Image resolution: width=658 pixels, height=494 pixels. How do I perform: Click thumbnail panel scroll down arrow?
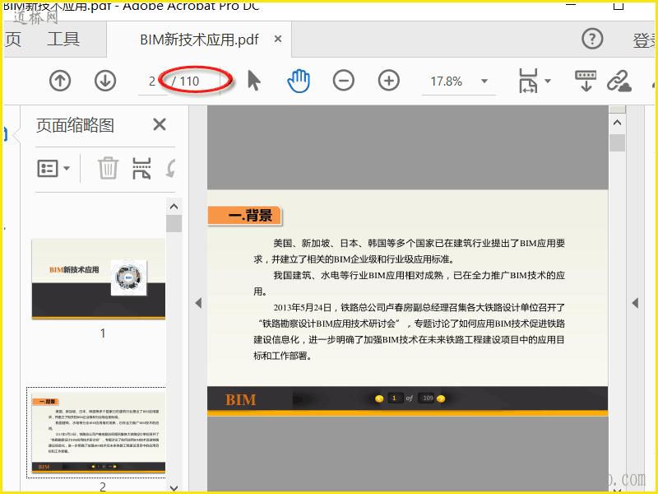174,487
